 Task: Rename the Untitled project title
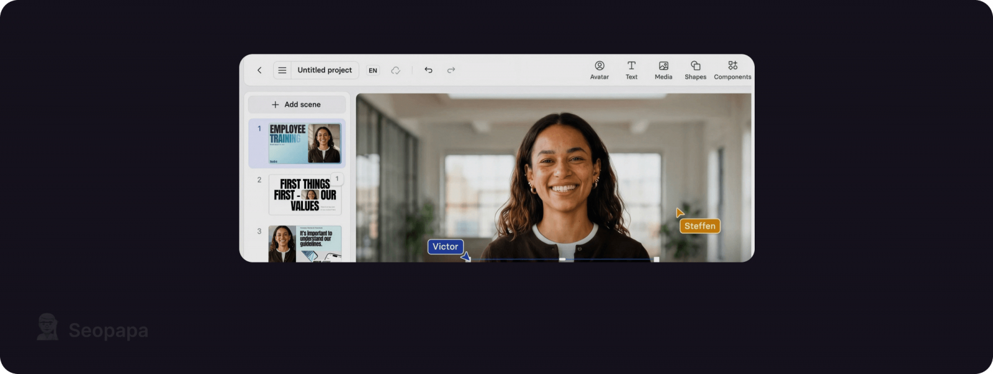pyautogui.click(x=325, y=71)
